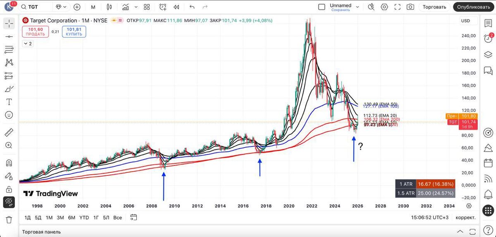The height and width of the screenshot is (237, 496).
Task: Open the alerts panel with badge 2
Action: [488, 39]
